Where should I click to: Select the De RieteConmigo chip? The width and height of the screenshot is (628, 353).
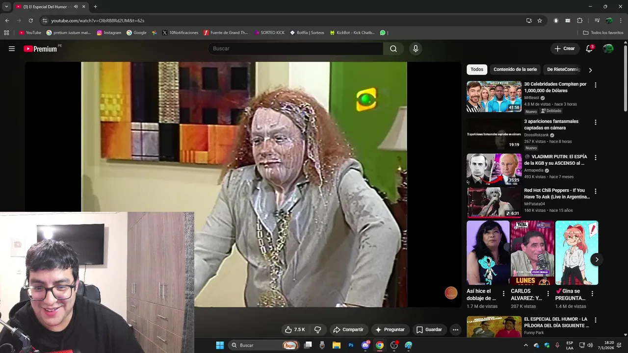(563, 70)
